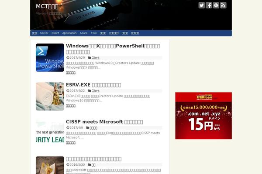Open the ESRV.EXE article title

(93, 85)
